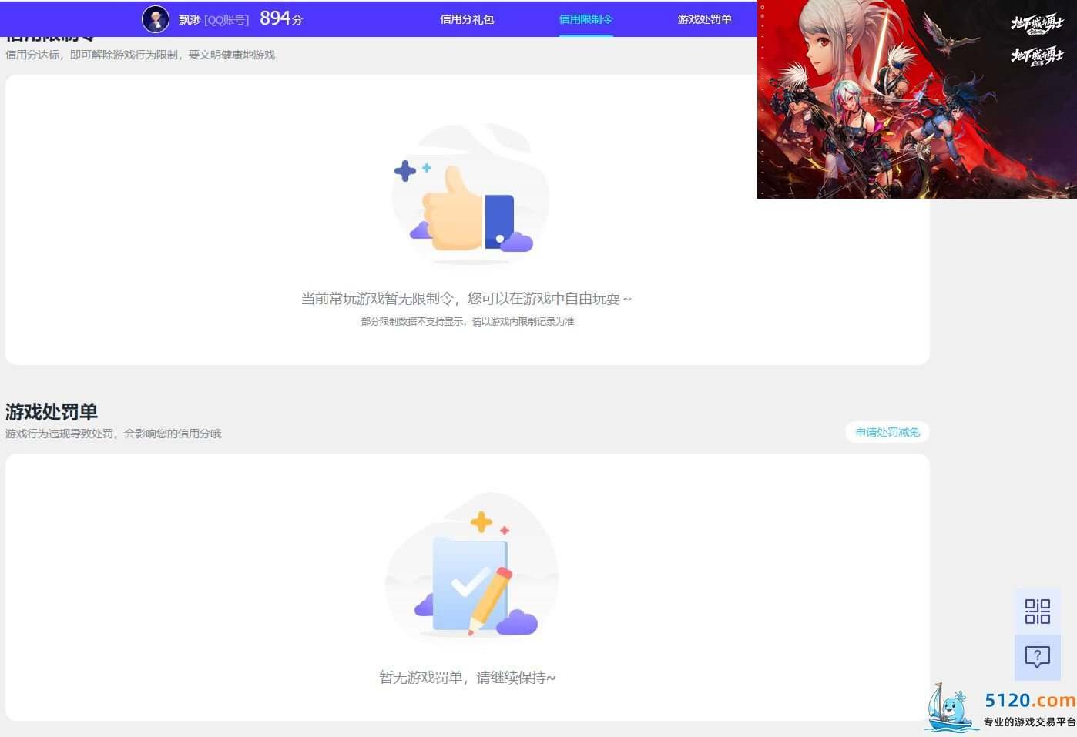Open the QR code icon

1037,611
